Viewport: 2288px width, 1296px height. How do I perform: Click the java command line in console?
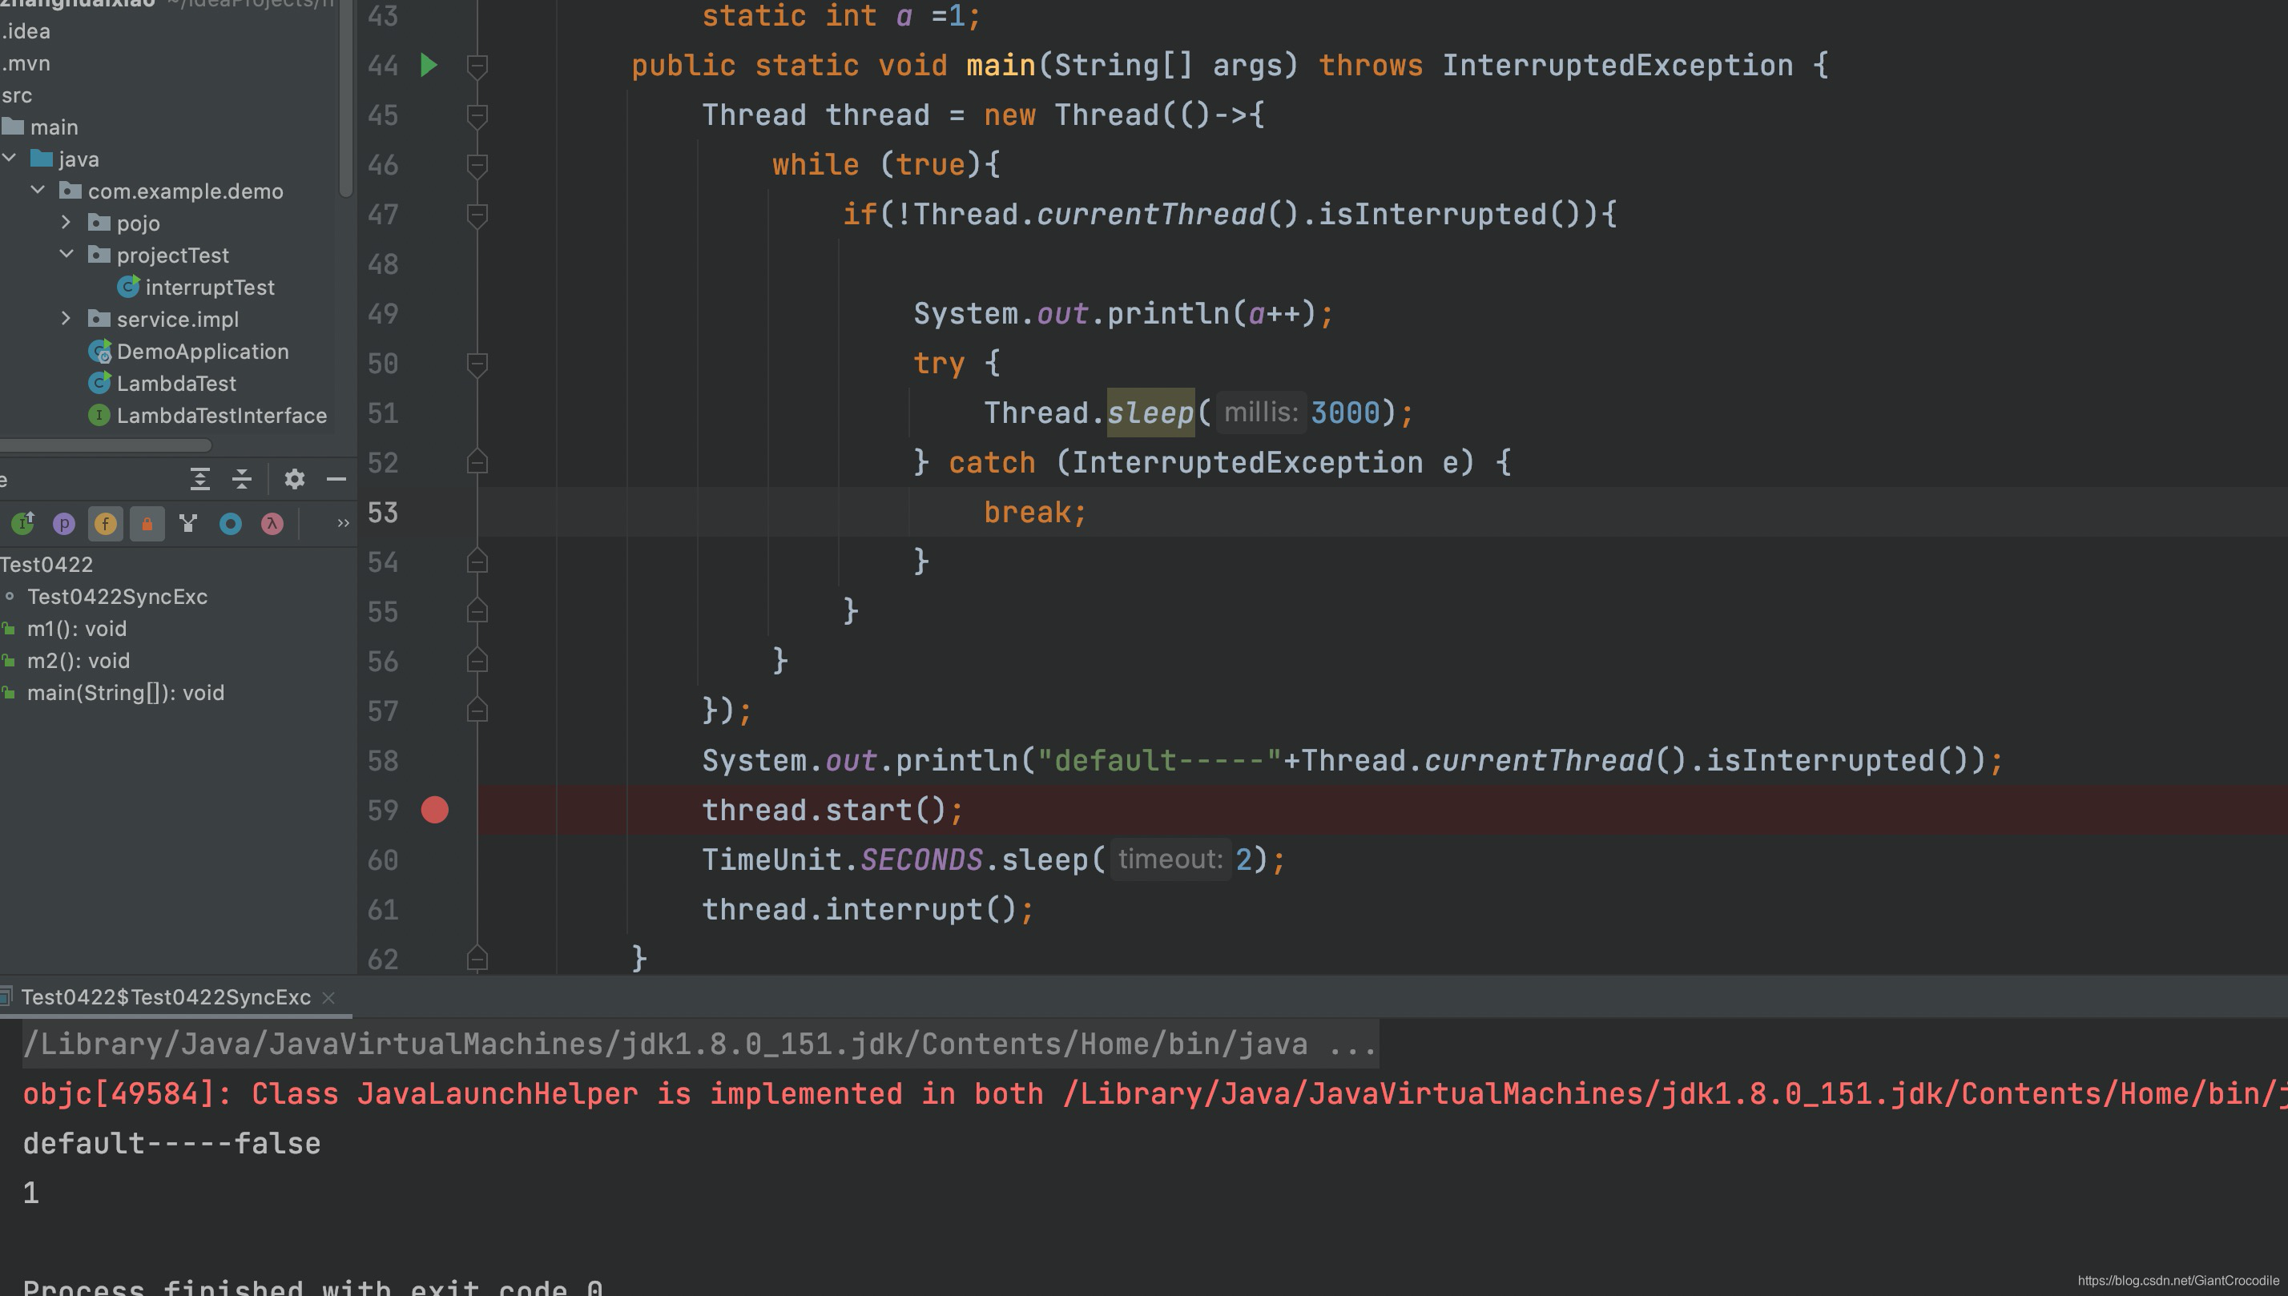pos(699,1044)
